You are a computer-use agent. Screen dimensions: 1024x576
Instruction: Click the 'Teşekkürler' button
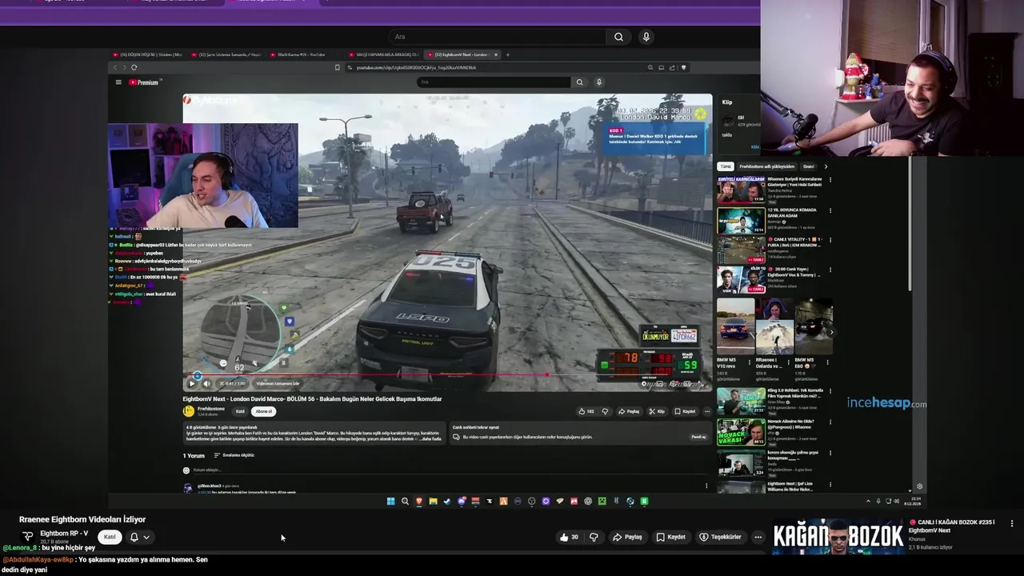[x=721, y=537]
